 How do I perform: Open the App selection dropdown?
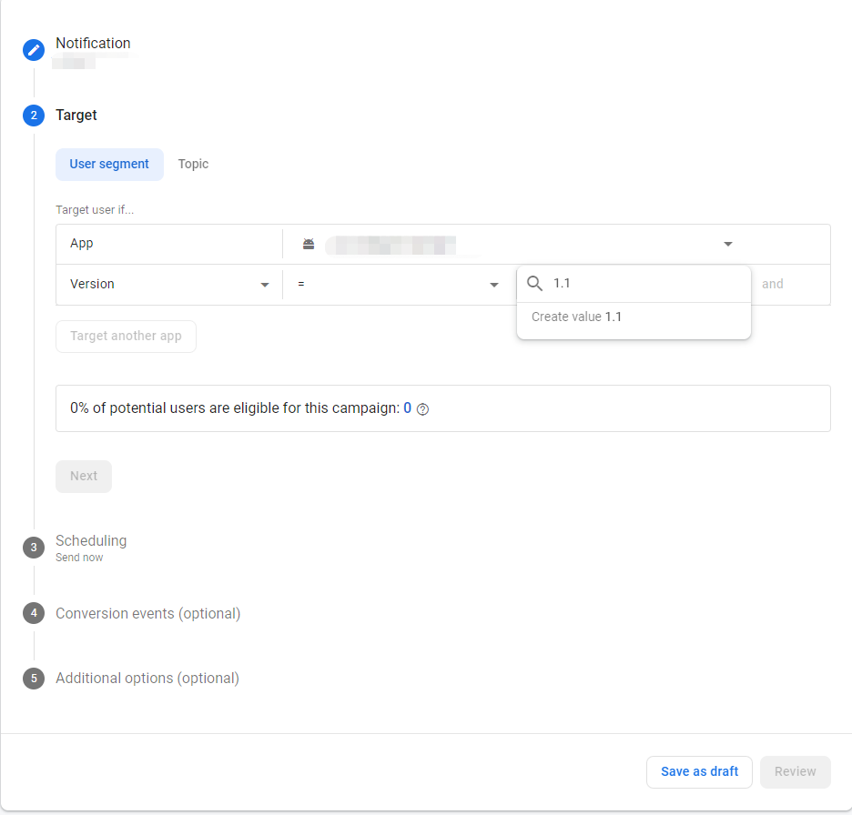pos(727,244)
